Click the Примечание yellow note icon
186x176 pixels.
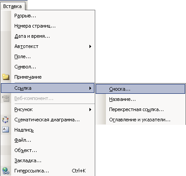click(6, 77)
